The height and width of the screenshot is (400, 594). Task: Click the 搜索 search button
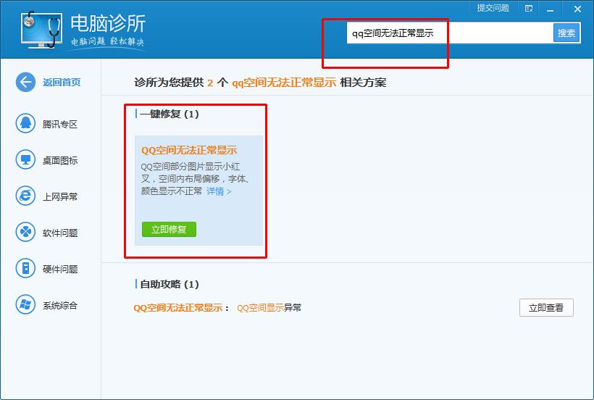click(566, 33)
